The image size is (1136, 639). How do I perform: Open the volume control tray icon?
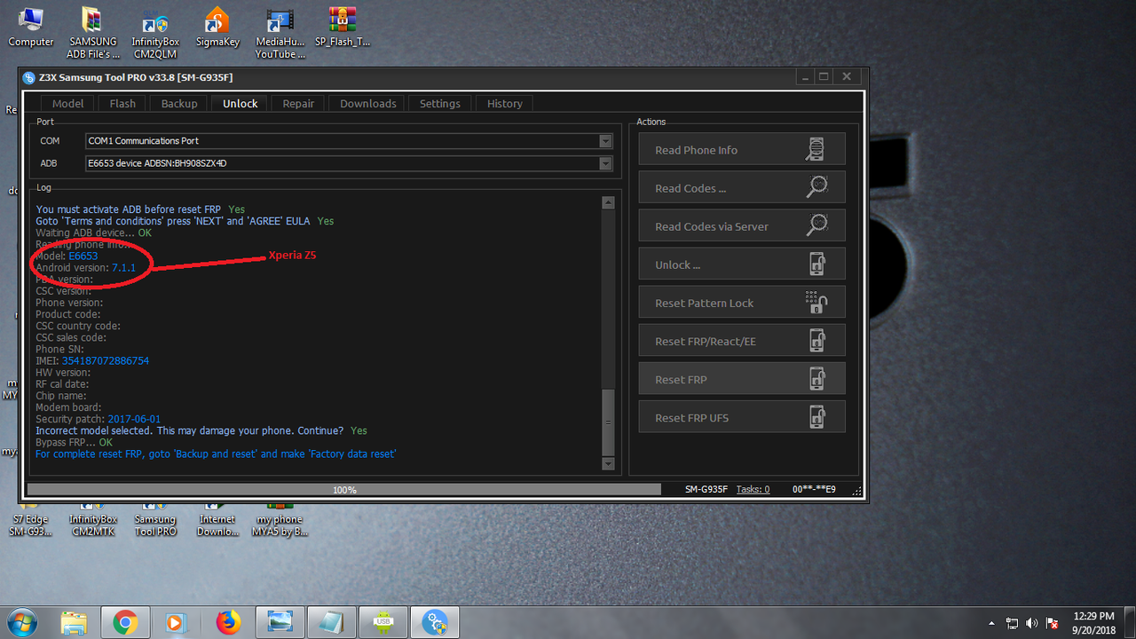(x=1031, y=623)
